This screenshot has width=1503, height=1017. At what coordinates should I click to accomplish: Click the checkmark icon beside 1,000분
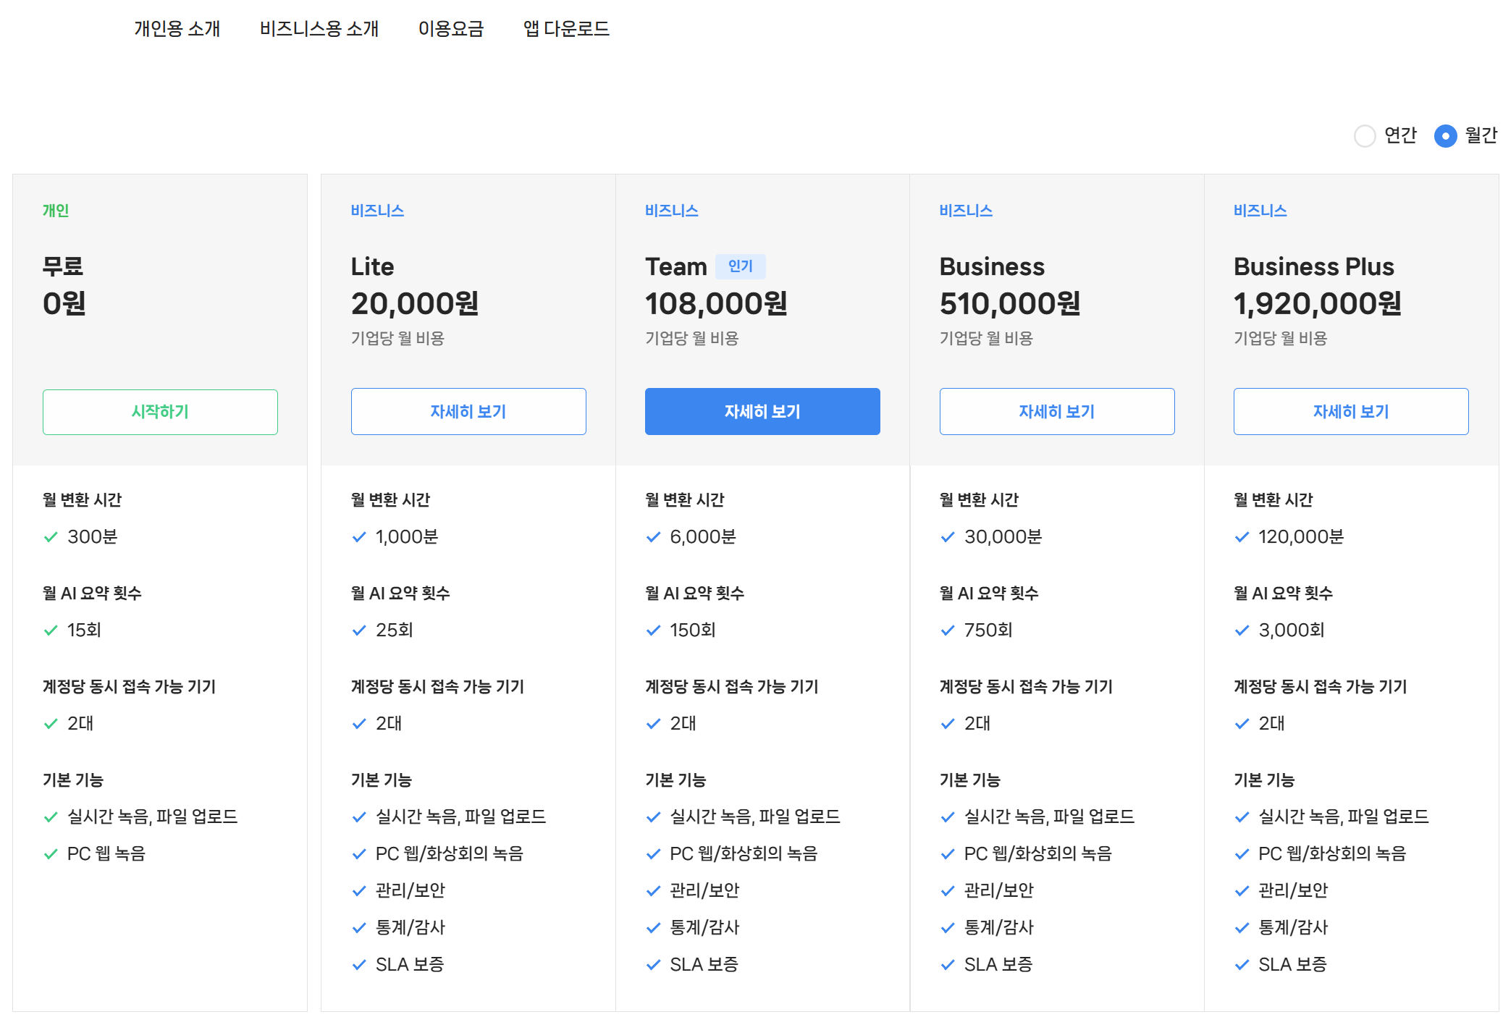pos(359,537)
